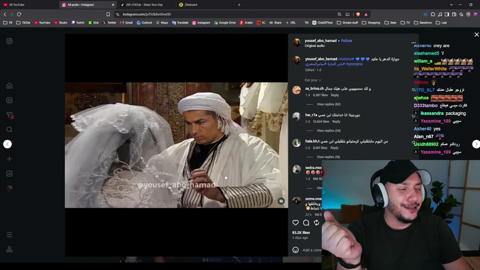Open the hala.kh.t commenter avatar
The height and width of the screenshot is (270, 480).
tap(297, 143)
